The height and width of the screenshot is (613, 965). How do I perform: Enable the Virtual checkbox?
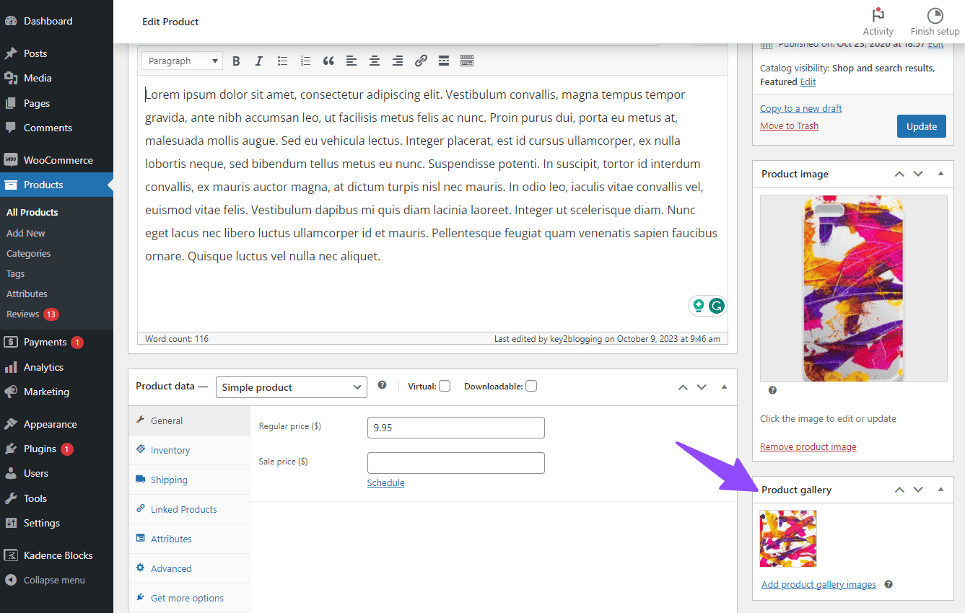pos(445,386)
